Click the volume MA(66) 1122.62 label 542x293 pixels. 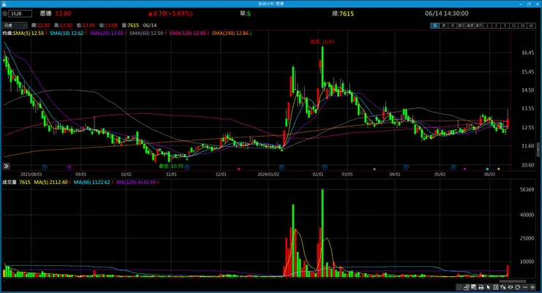click(x=92, y=182)
